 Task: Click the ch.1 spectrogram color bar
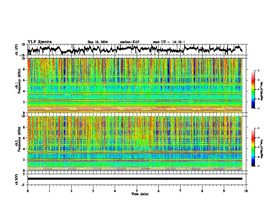point(253,89)
